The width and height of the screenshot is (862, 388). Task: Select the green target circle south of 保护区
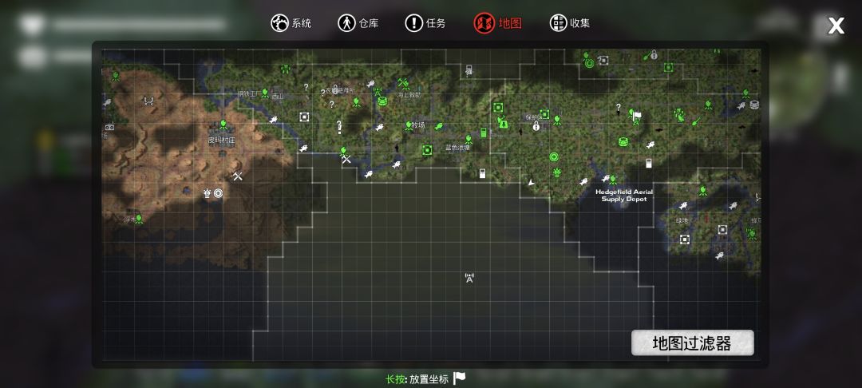[554, 157]
